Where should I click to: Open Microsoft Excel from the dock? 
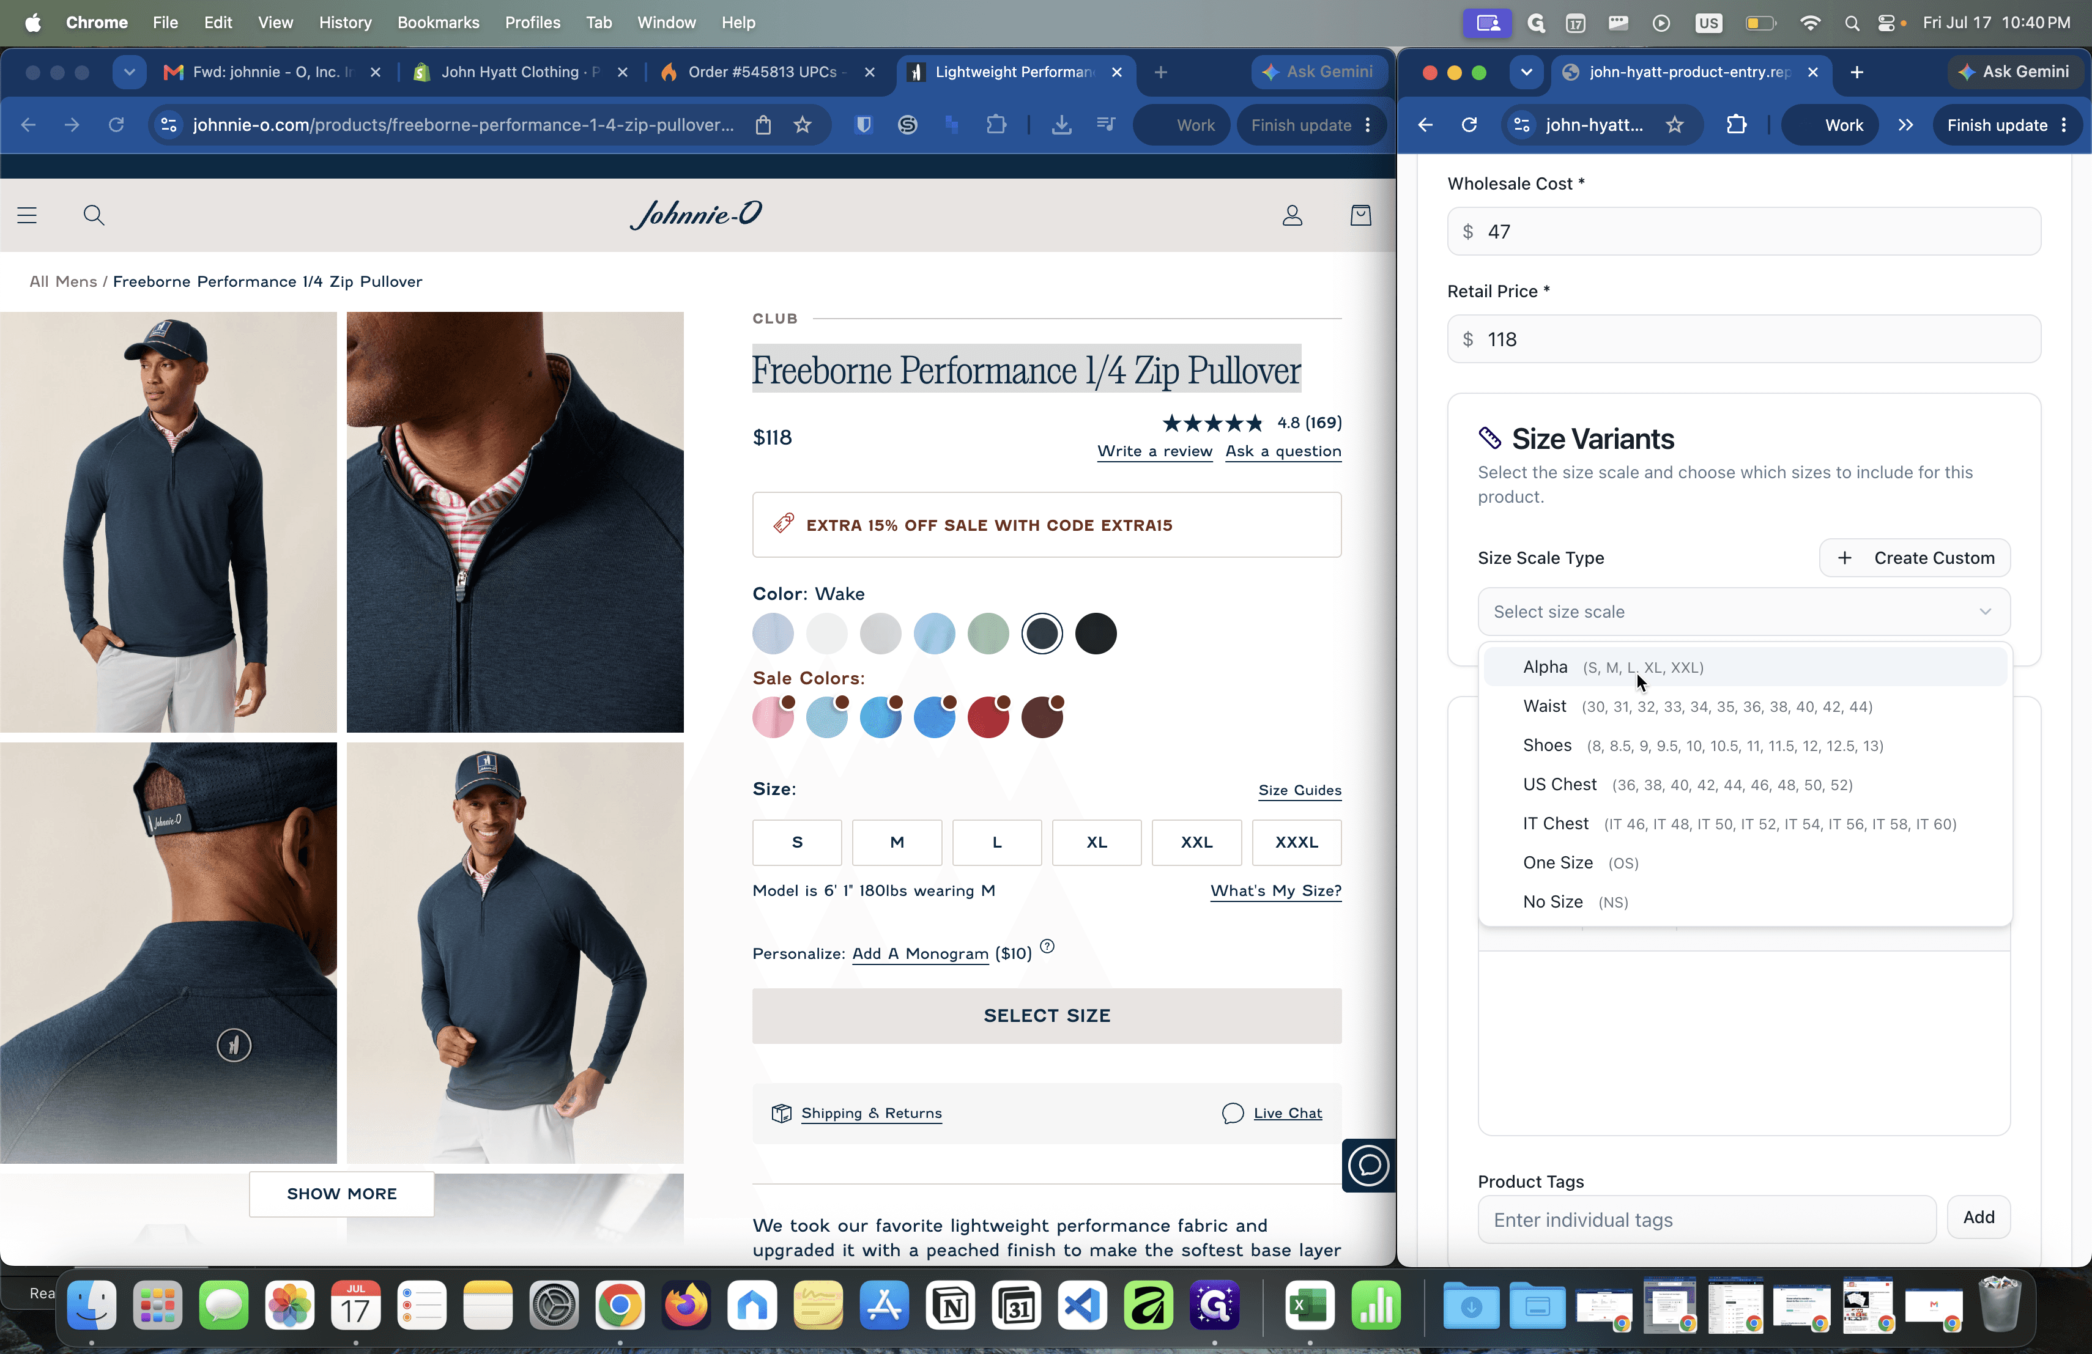tap(1310, 1305)
